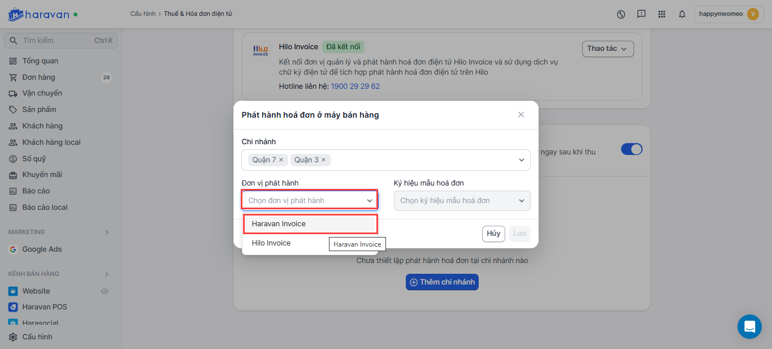Image resolution: width=772 pixels, height=349 pixels.
Task: Open the happymeomeo account menu
Action: (x=728, y=14)
